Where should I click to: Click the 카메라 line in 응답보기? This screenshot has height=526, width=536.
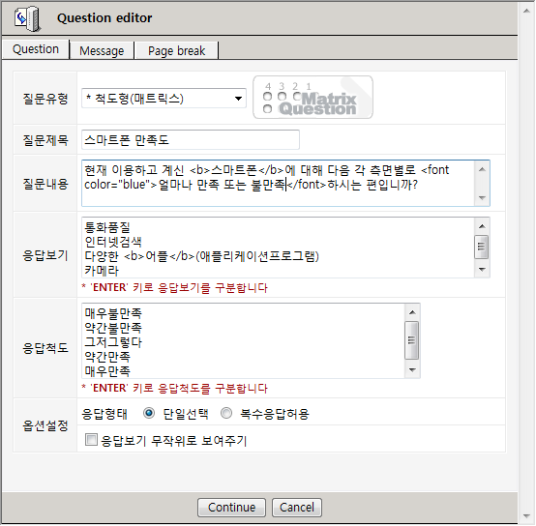102,271
